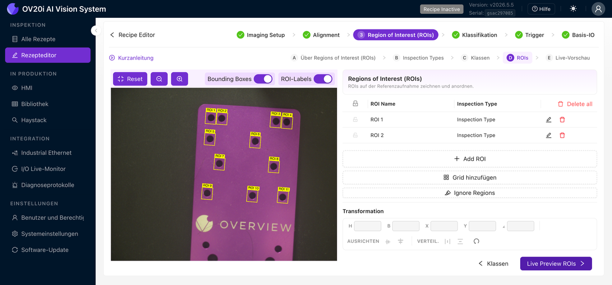The image size is (612, 285).
Task: Click the height H input field
Action: pyautogui.click(x=368, y=226)
